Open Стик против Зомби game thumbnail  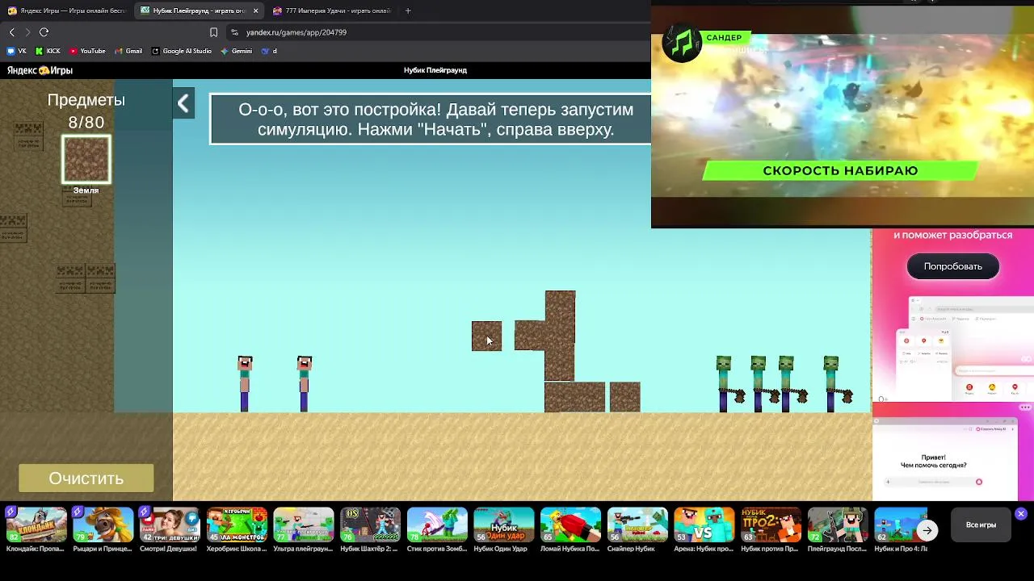tap(437, 525)
